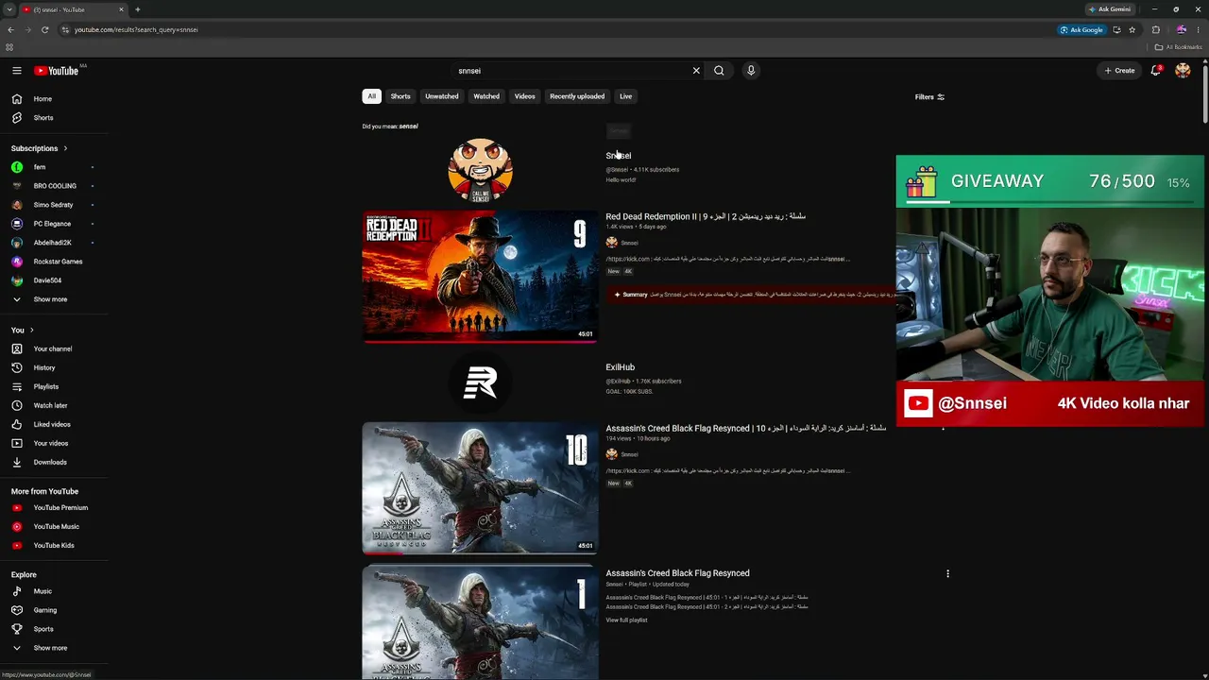Click the magnifier search button
Viewport: 1209px width, 680px height.
(719, 71)
